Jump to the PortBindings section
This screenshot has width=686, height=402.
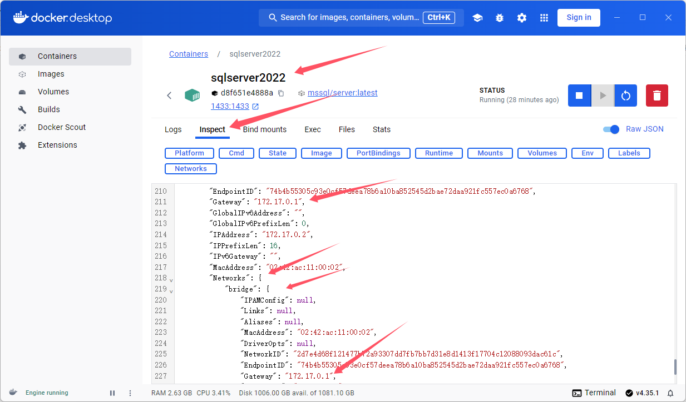(x=378, y=153)
